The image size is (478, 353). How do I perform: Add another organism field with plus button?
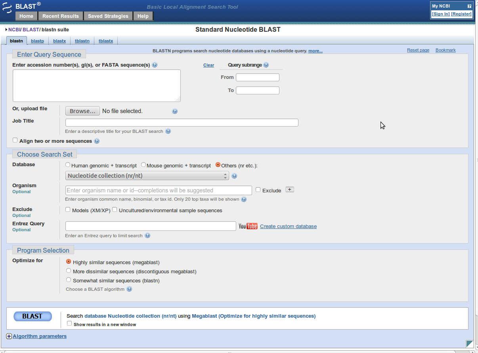290,190
